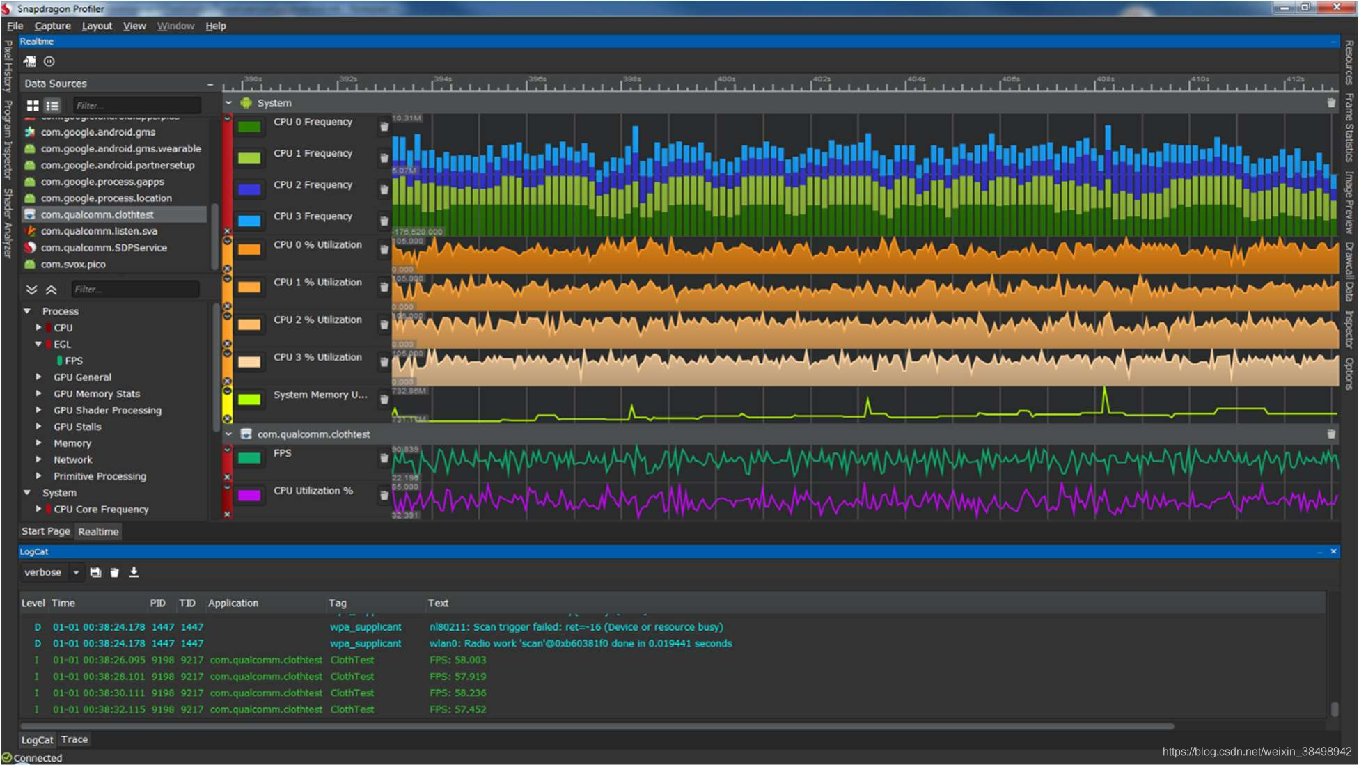Switch to the Start Page tab
The image size is (1359, 765).
coord(46,531)
